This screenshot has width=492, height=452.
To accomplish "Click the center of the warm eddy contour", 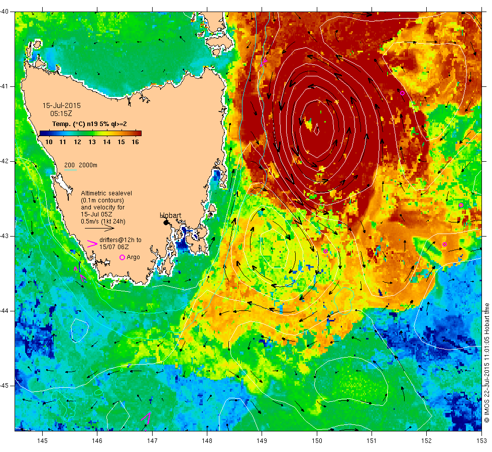I will (x=316, y=129).
